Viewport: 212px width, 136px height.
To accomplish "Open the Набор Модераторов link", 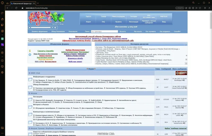I will [x=75, y=50].
